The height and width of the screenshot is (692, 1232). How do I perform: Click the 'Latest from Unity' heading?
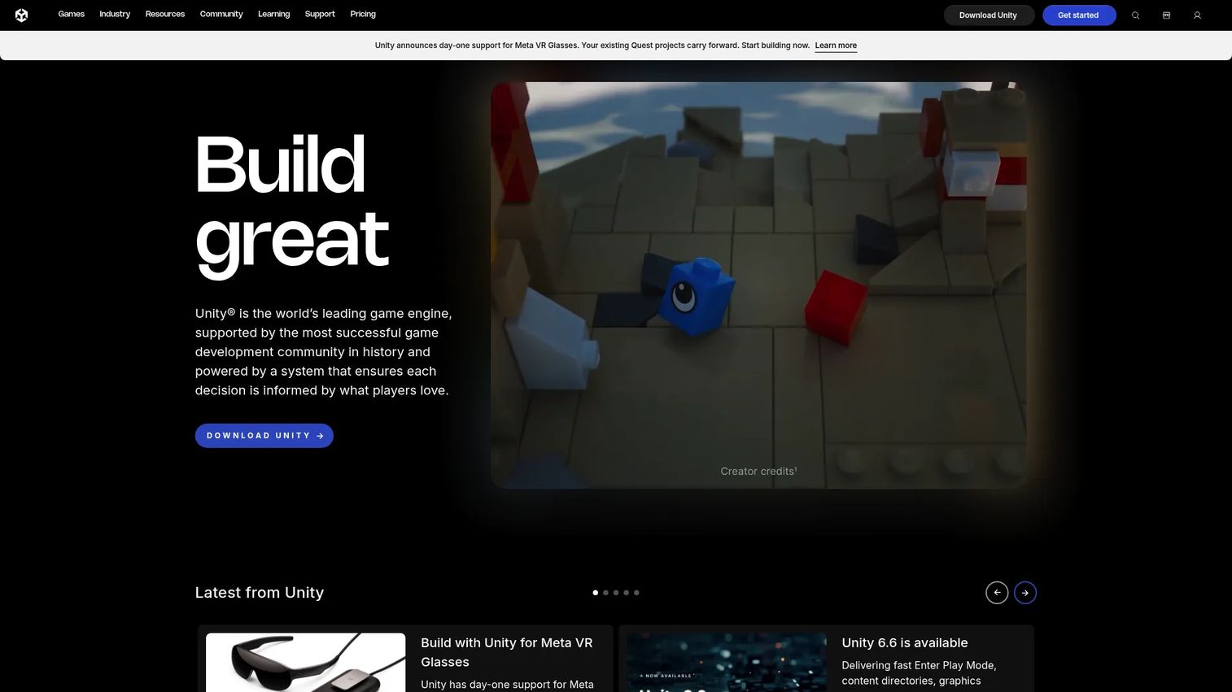pos(260,593)
